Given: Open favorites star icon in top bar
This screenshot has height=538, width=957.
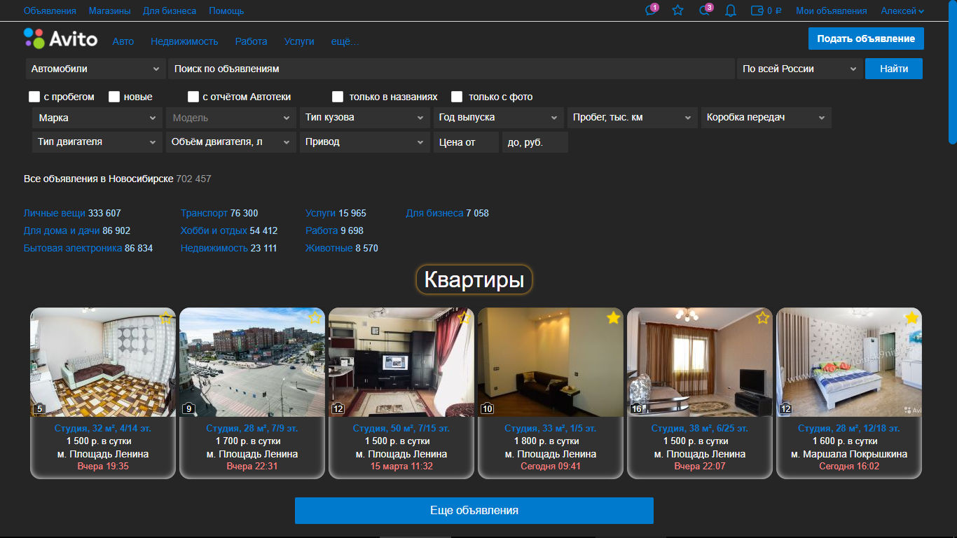Looking at the screenshot, I should (x=677, y=11).
